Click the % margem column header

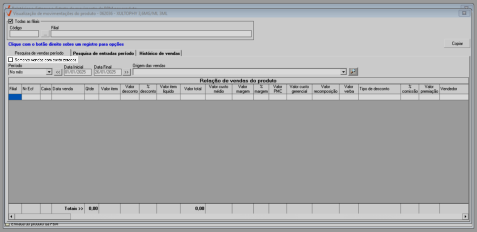[x=261, y=89]
